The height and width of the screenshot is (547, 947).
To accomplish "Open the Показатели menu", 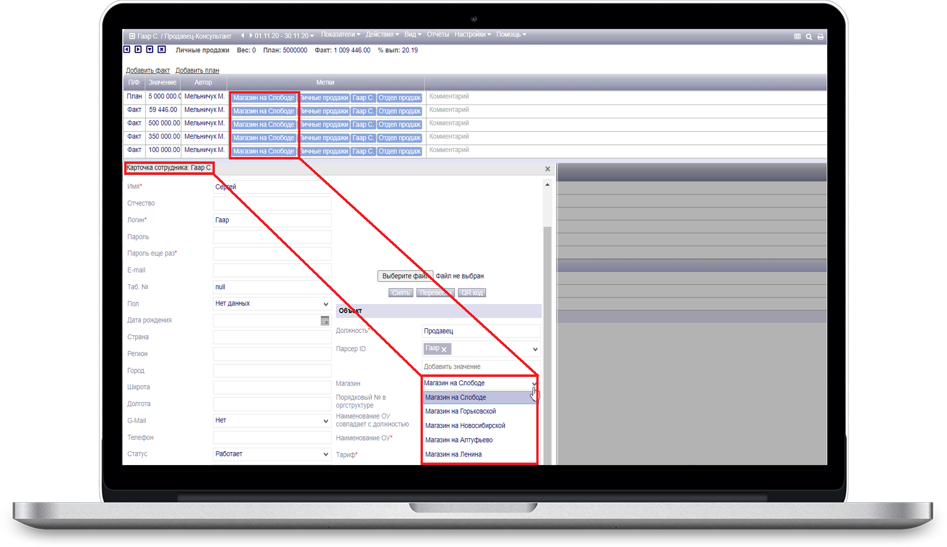I will [x=340, y=34].
